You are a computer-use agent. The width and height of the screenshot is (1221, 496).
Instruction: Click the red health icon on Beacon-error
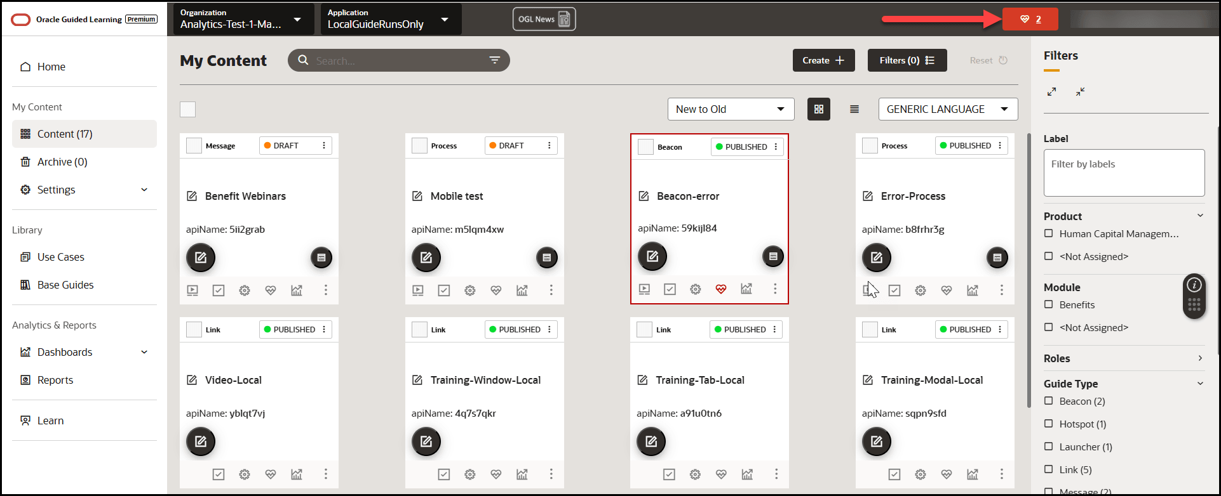coord(720,289)
